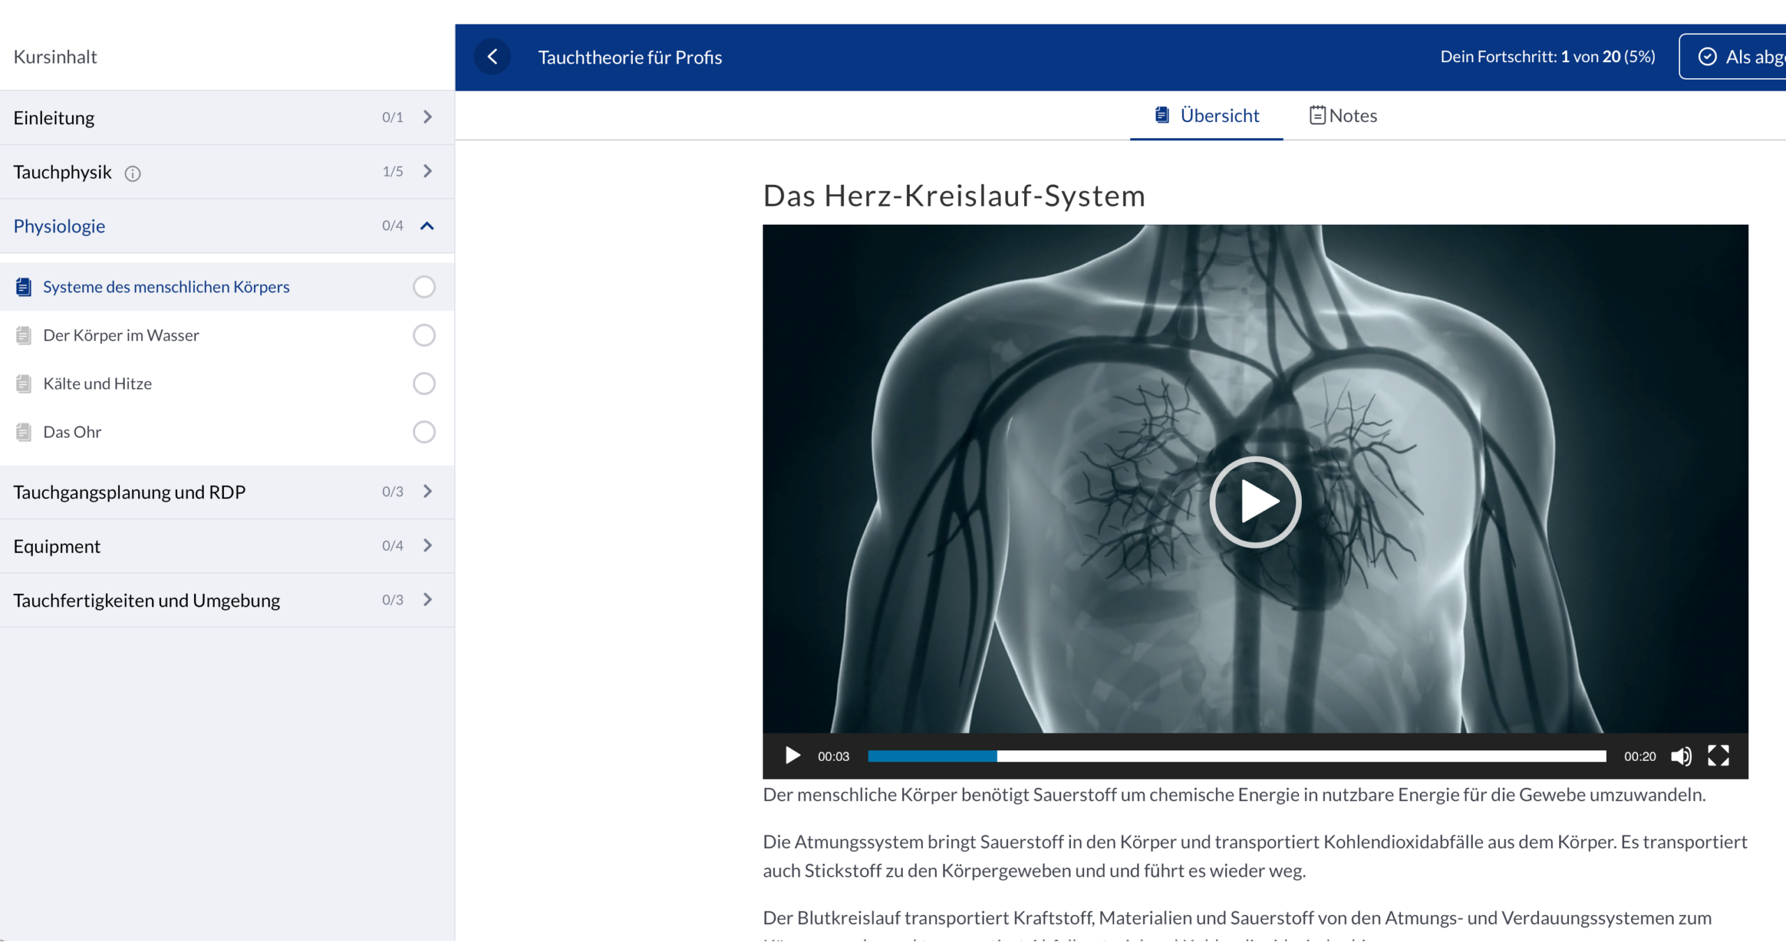Expand the Tauchgangsplanung und RDP section
Viewport: 1786px width, 952px height.
pyautogui.click(x=428, y=492)
